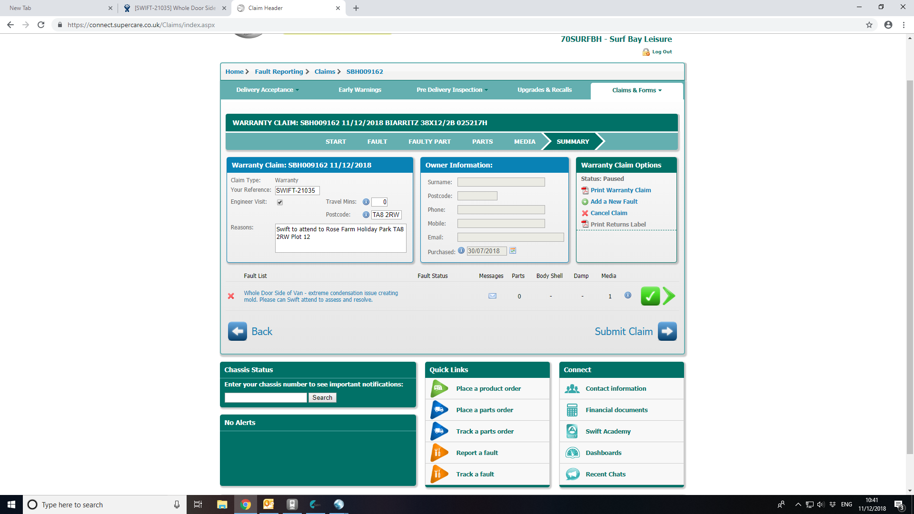This screenshot has height=514, width=914.
Task: Delete fault with red X icon
Action: [231, 296]
